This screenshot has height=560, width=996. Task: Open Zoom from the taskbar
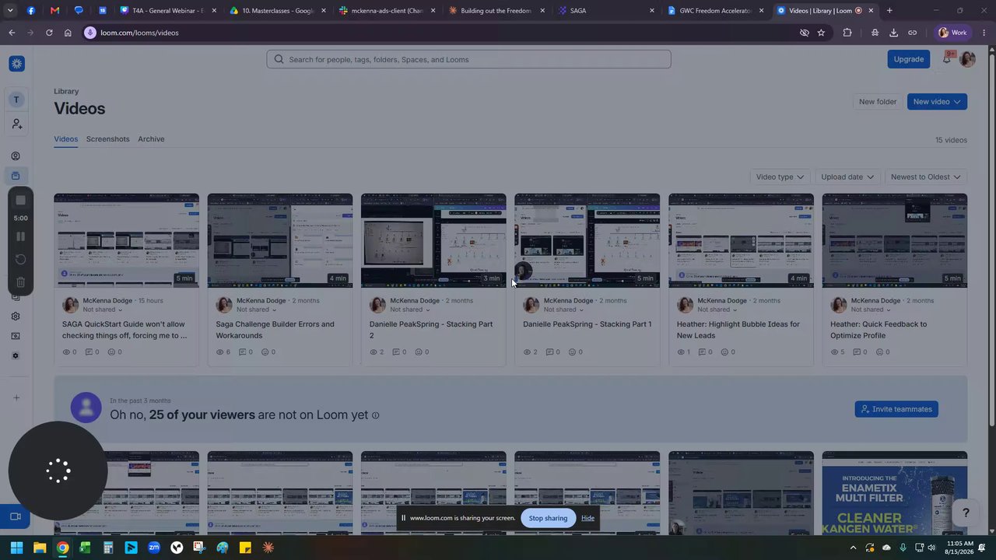point(154,548)
